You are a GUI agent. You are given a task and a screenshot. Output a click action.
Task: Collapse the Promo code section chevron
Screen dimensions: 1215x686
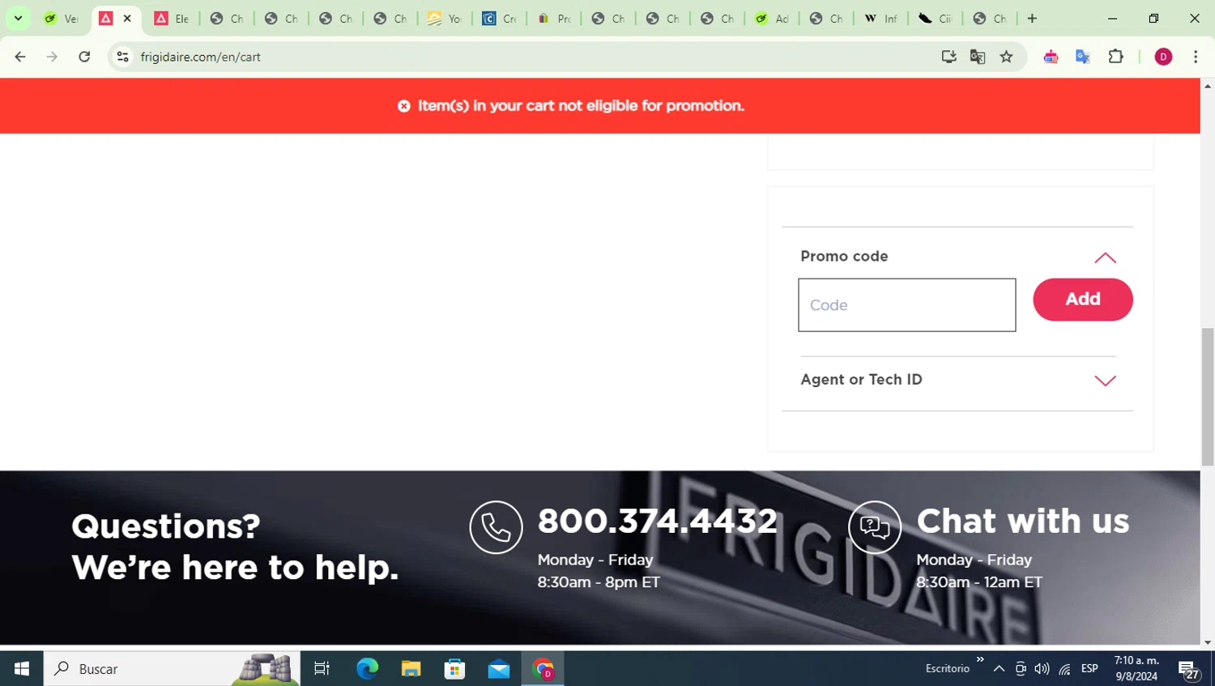click(x=1105, y=258)
